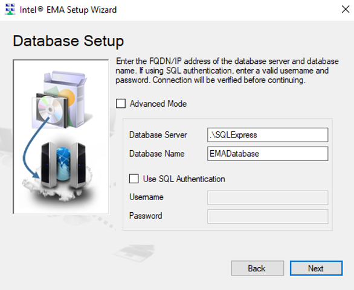This screenshot has height=290, width=354.
Task: Click the Use SQL Authentication label
Action: pos(184,179)
